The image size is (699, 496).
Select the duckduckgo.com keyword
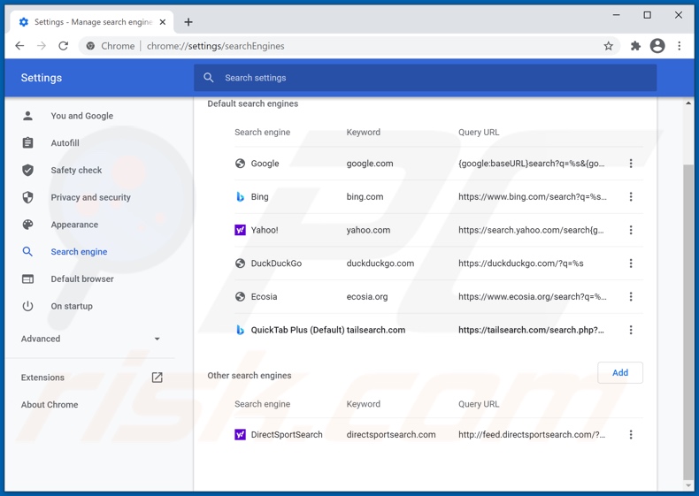click(x=380, y=263)
